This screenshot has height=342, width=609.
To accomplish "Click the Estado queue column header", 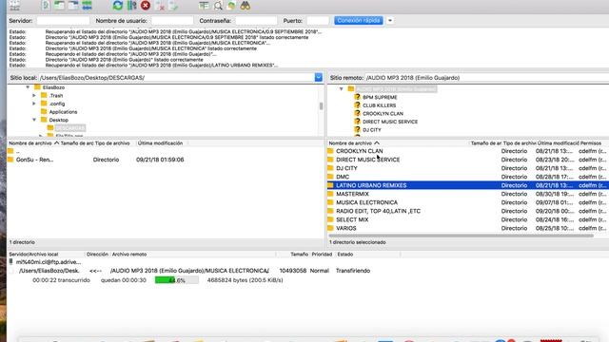I will pos(344,255).
